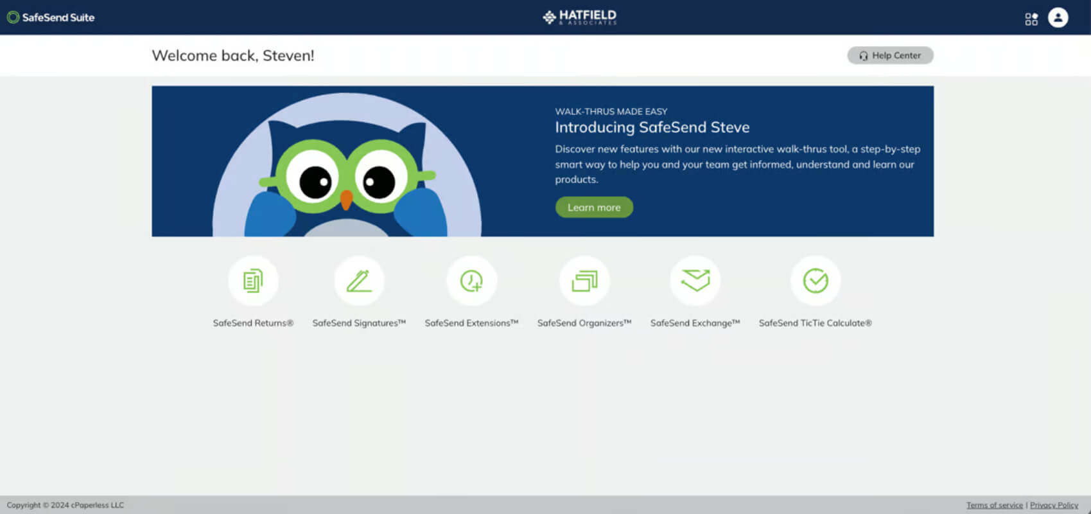Click the Help Center button

click(890, 55)
